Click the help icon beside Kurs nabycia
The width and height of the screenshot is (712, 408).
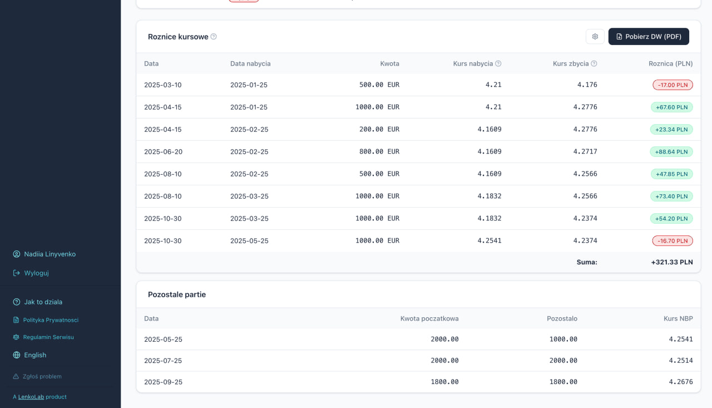[498, 63]
